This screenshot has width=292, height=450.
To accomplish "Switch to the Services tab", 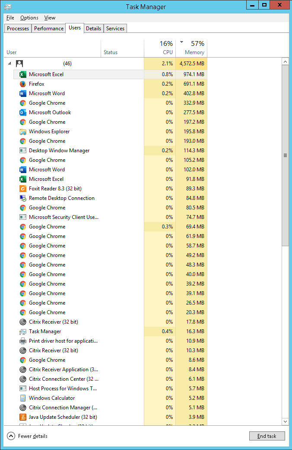I will pos(115,29).
